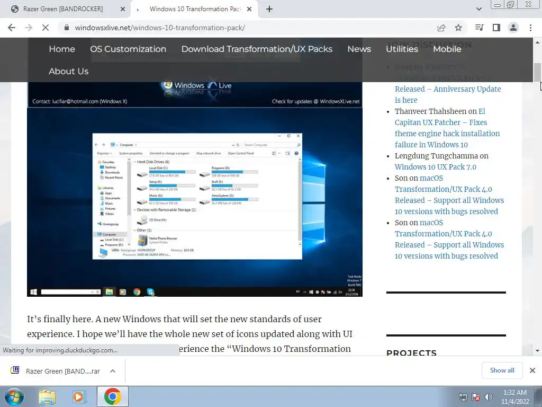Open OS Customization menu

coord(128,49)
